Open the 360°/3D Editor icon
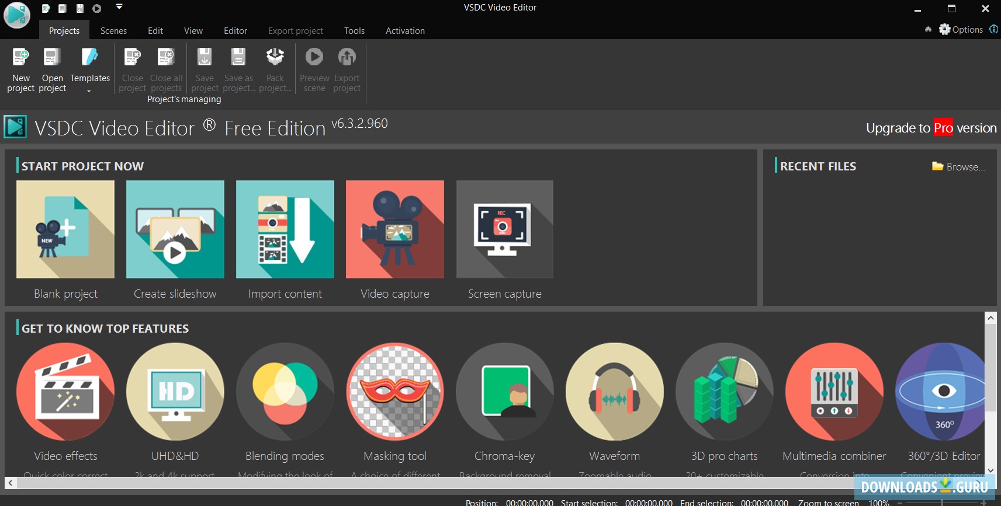 [940, 391]
